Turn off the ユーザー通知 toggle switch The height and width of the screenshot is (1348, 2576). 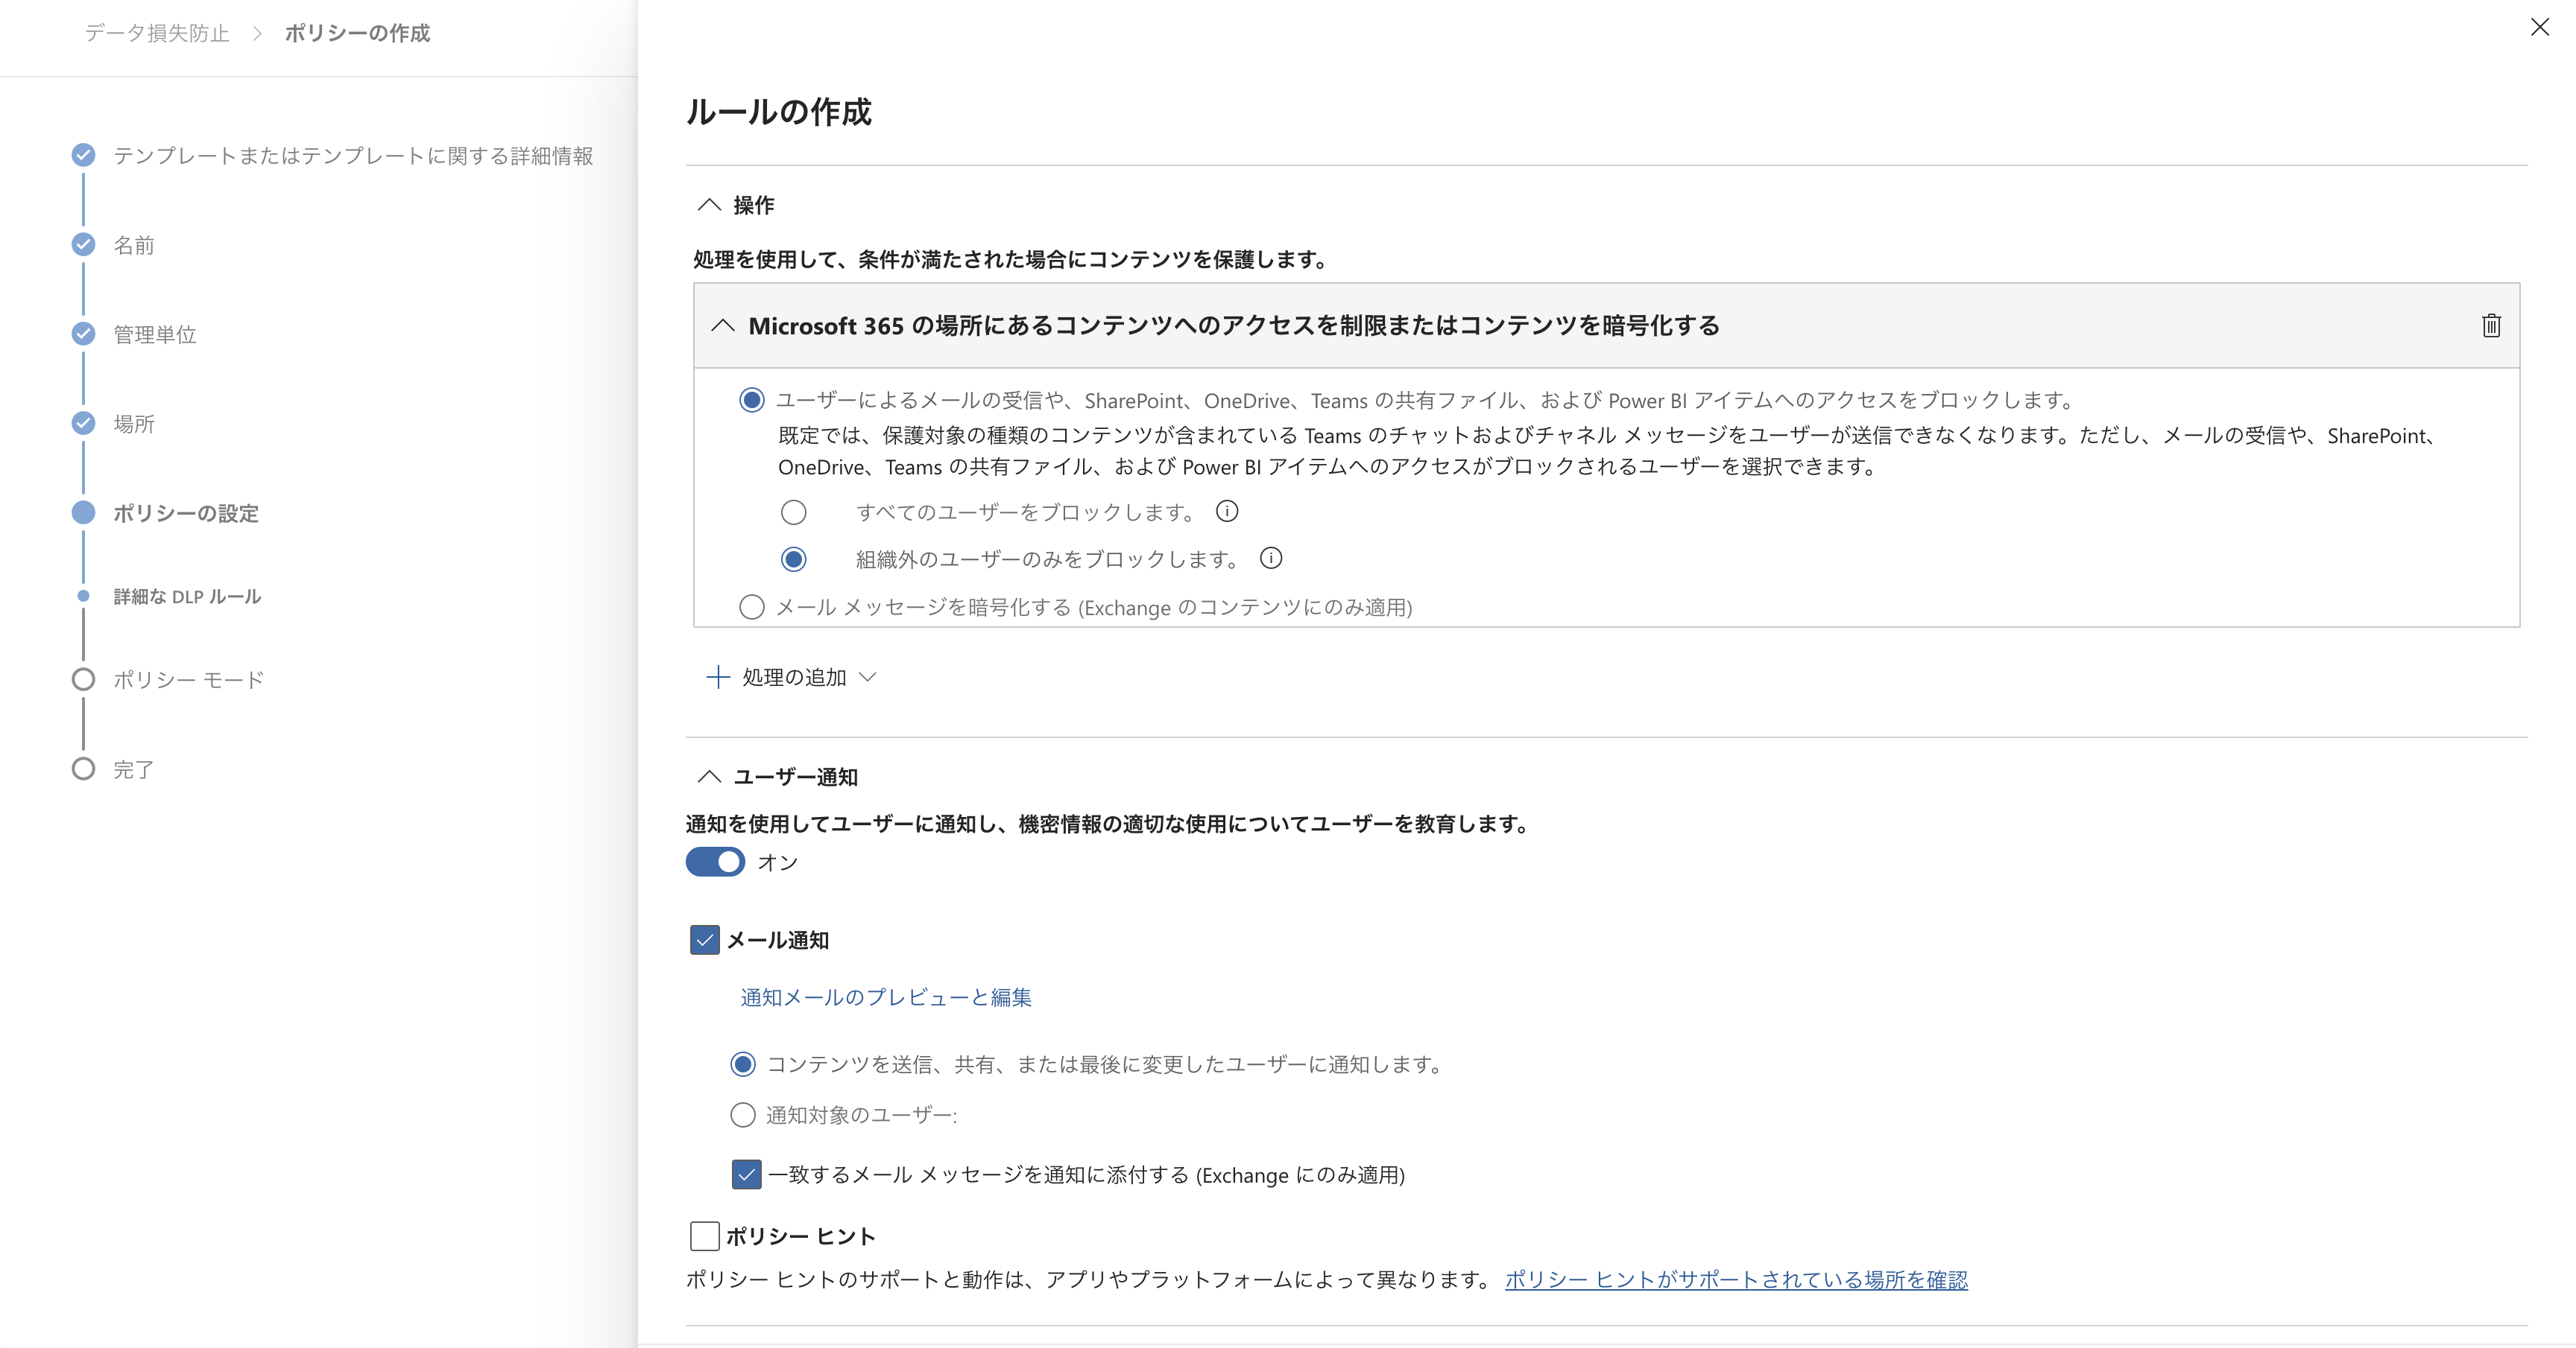[715, 862]
